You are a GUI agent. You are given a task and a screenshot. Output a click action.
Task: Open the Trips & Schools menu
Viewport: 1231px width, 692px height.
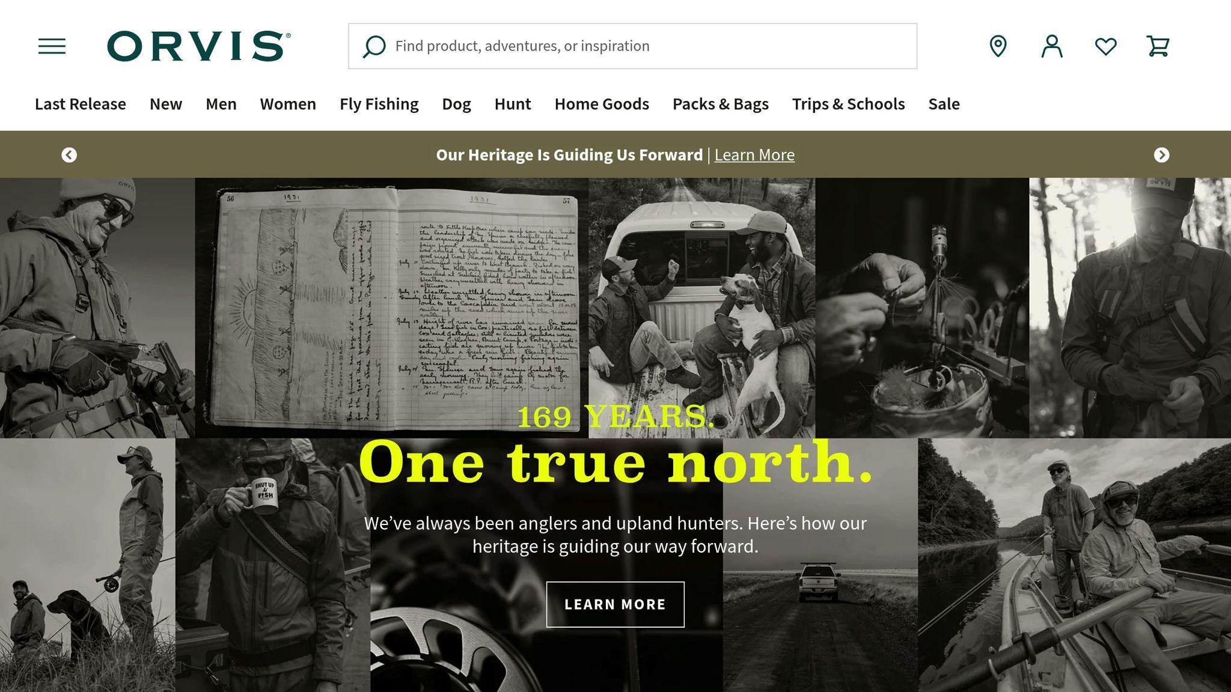click(x=848, y=104)
